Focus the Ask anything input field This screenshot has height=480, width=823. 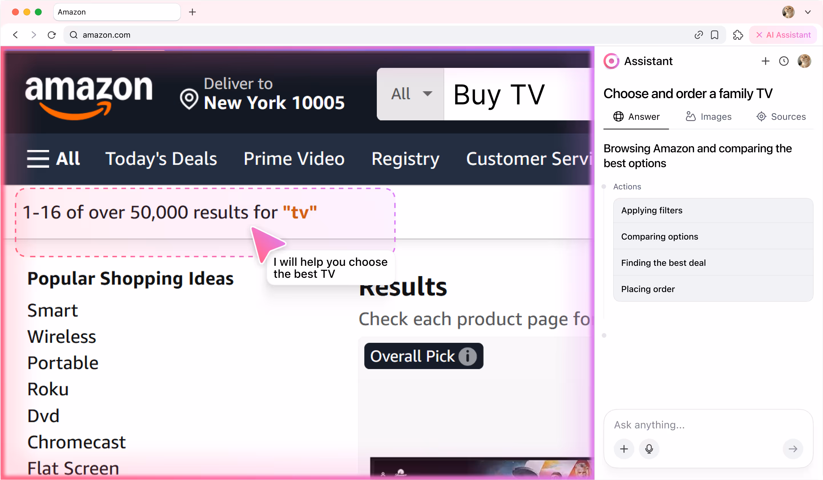point(707,425)
